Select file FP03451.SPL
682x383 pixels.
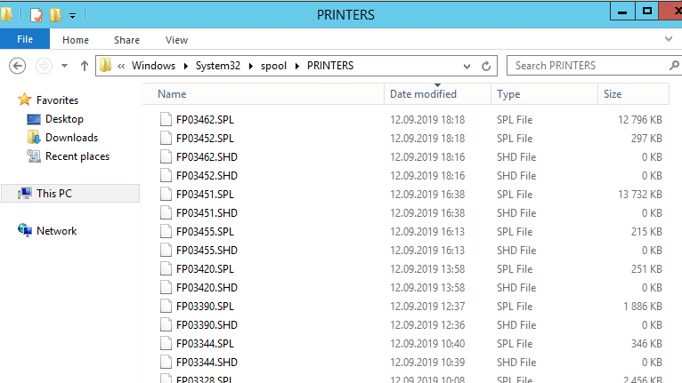tap(205, 194)
